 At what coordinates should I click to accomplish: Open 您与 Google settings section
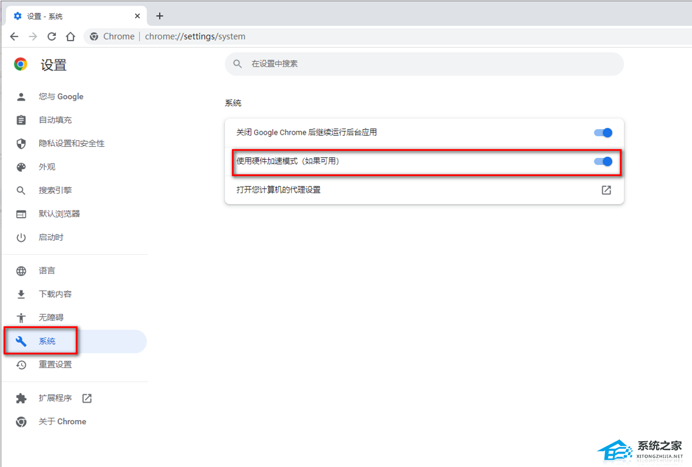[x=61, y=97]
